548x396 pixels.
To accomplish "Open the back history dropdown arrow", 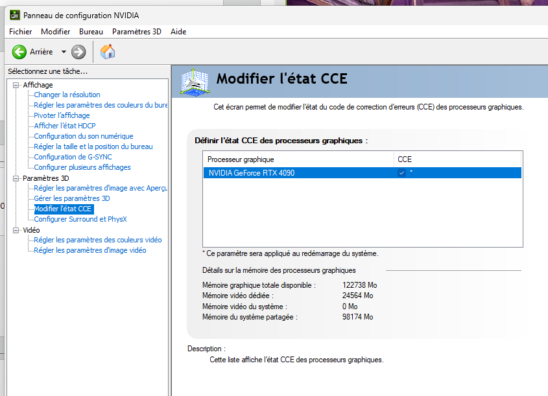I will (64, 52).
